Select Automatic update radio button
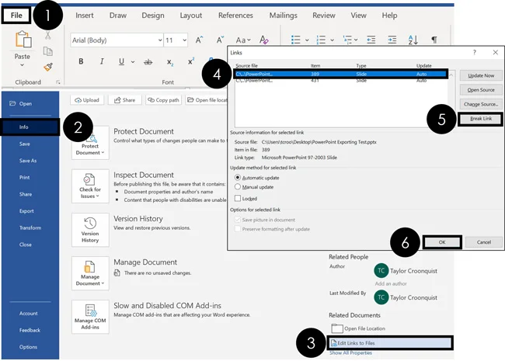The width and height of the screenshot is (505, 361). 238,177
